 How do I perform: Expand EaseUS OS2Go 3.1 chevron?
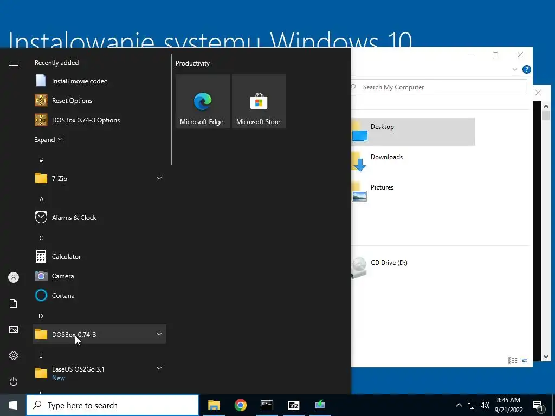(159, 368)
